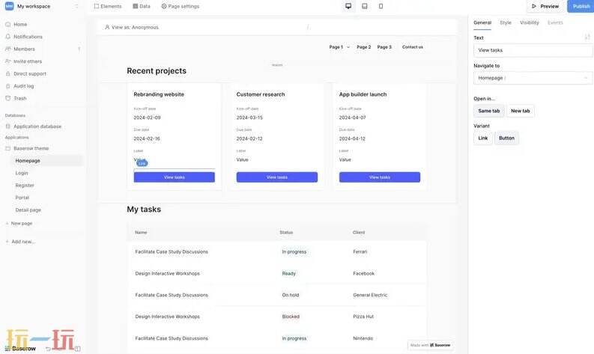Open the 'Navigate to' dropdown
The image size is (594, 354).
coord(533,78)
